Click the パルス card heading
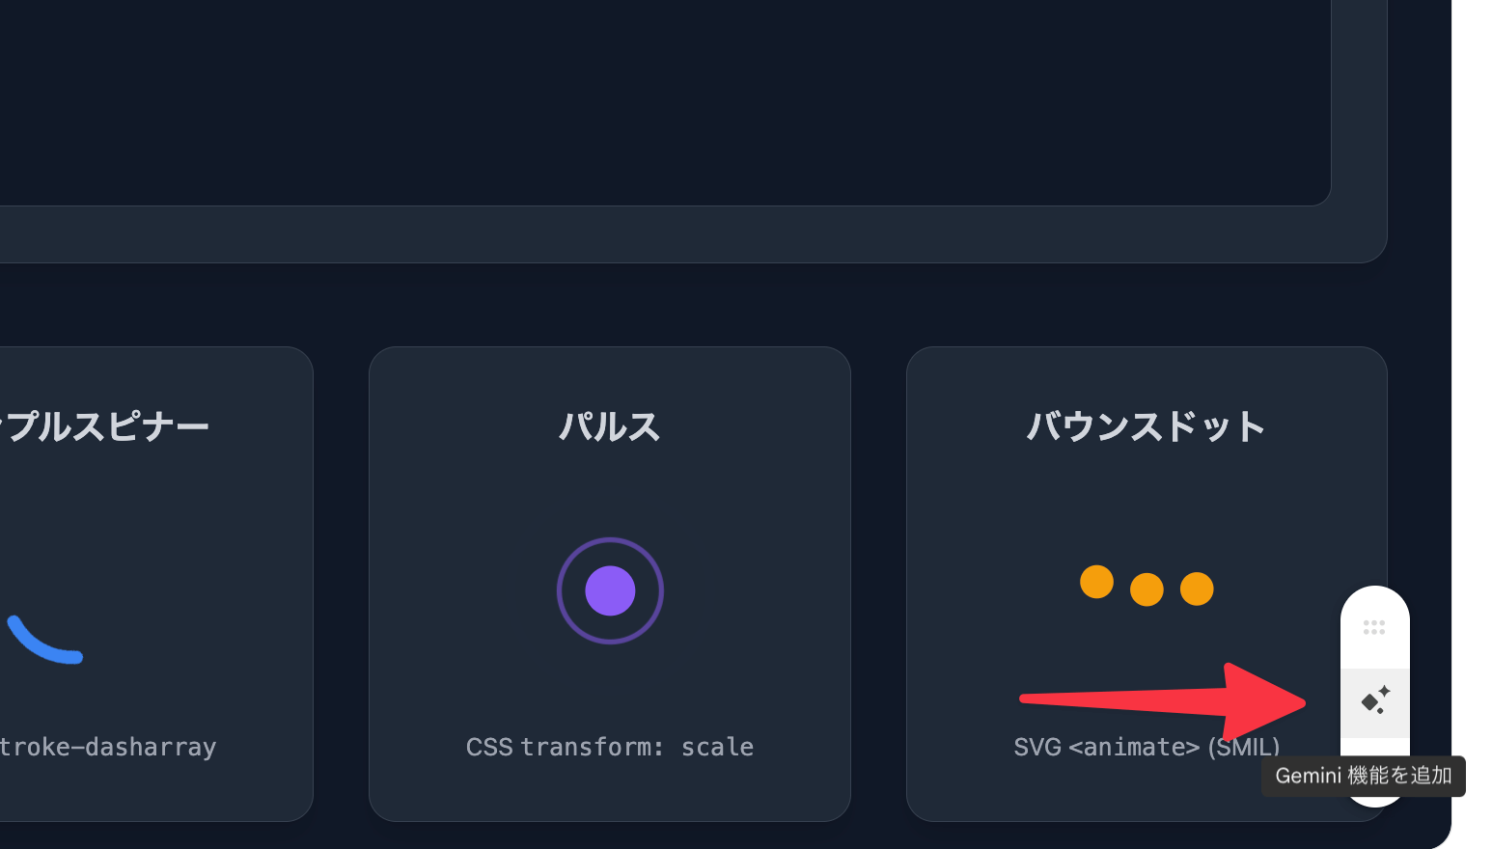Viewport: 1492px width, 849px height. (610, 426)
